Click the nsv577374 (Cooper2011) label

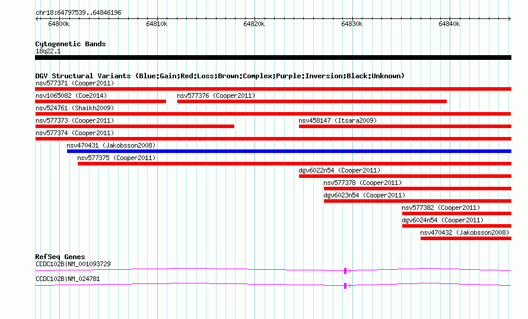[x=75, y=133]
